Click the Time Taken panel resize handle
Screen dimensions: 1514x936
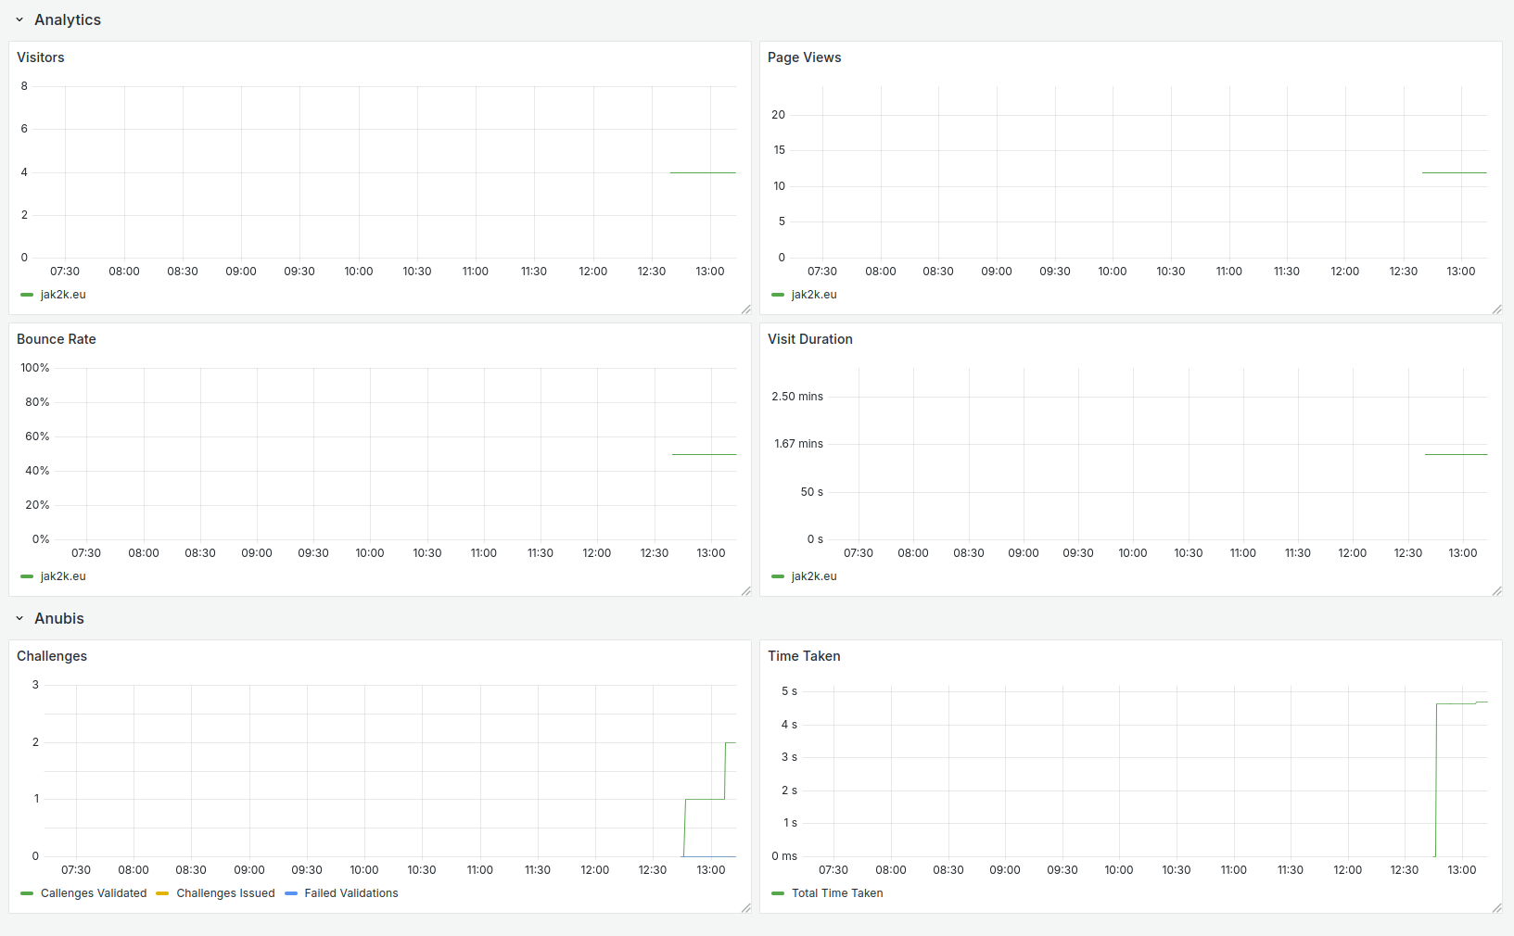coord(1496,908)
